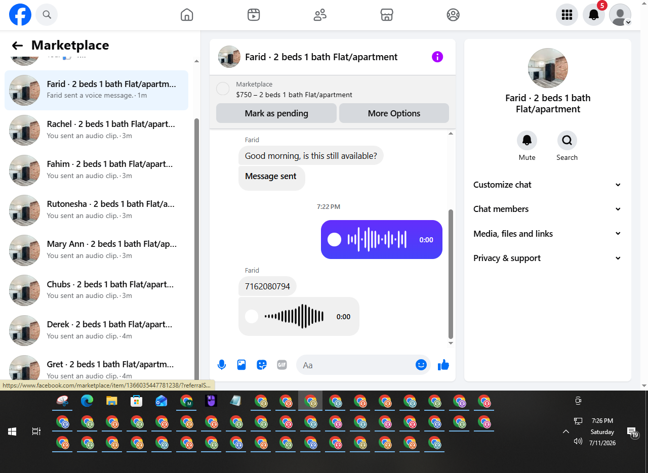Image resolution: width=648 pixels, height=473 pixels.
Task: Show hidden system tray icons
Action: point(566,432)
